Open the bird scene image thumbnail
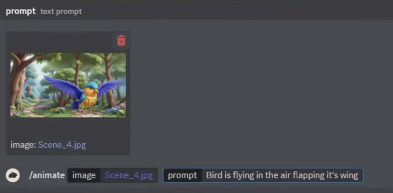The height and width of the screenshot is (193, 393). coord(68,85)
